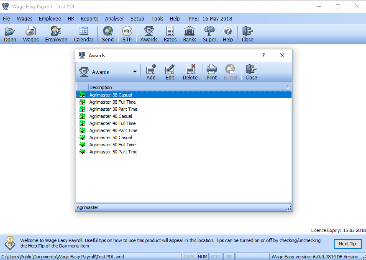Select Agrimaster 38 Full Time row
The image size is (366, 260).
point(184,102)
